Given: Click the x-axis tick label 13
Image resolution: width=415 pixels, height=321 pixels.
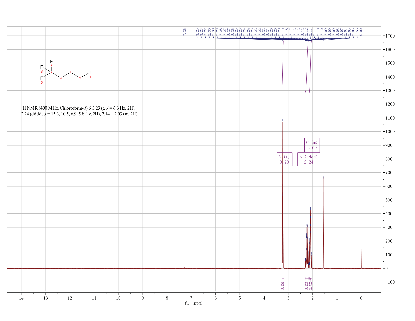Looking at the screenshot, I should (46, 298).
